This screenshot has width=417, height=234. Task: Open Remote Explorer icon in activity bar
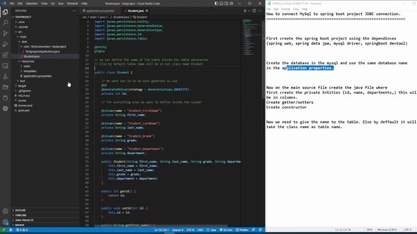pos(5,66)
